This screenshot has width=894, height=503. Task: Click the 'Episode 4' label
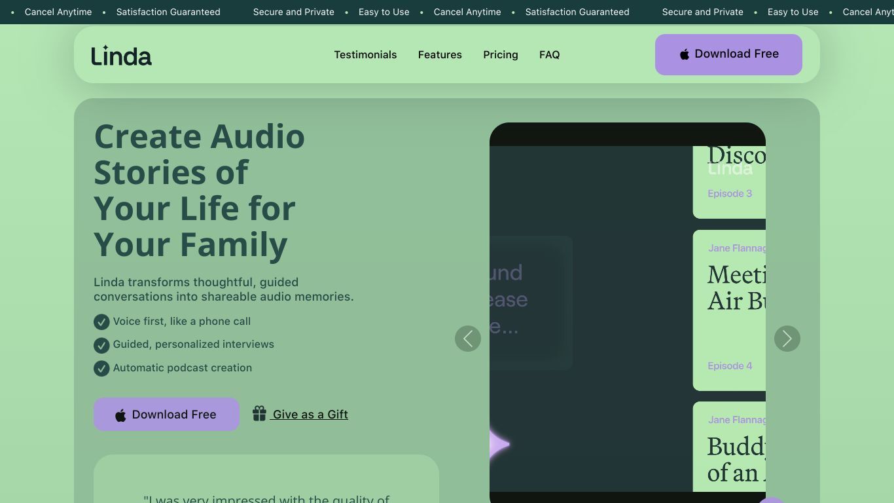(730, 366)
